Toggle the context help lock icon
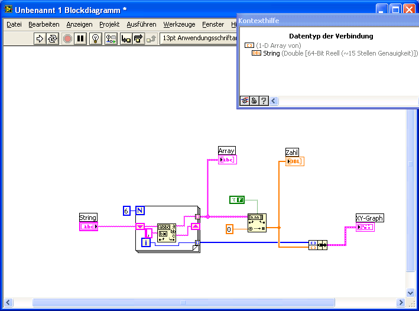 coord(254,101)
